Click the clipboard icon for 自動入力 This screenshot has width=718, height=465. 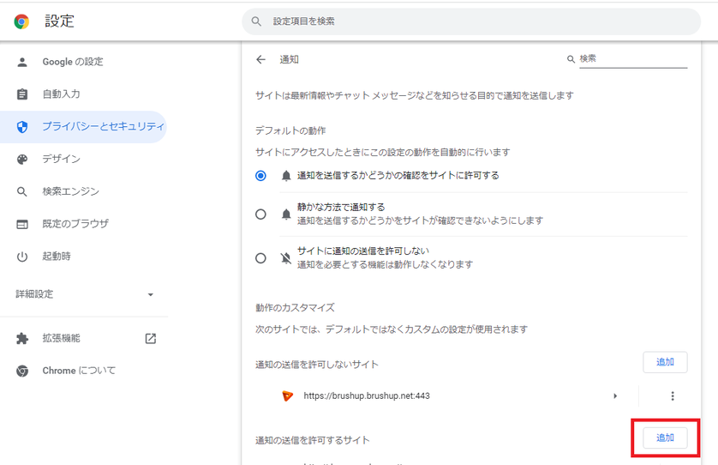(22, 94)
